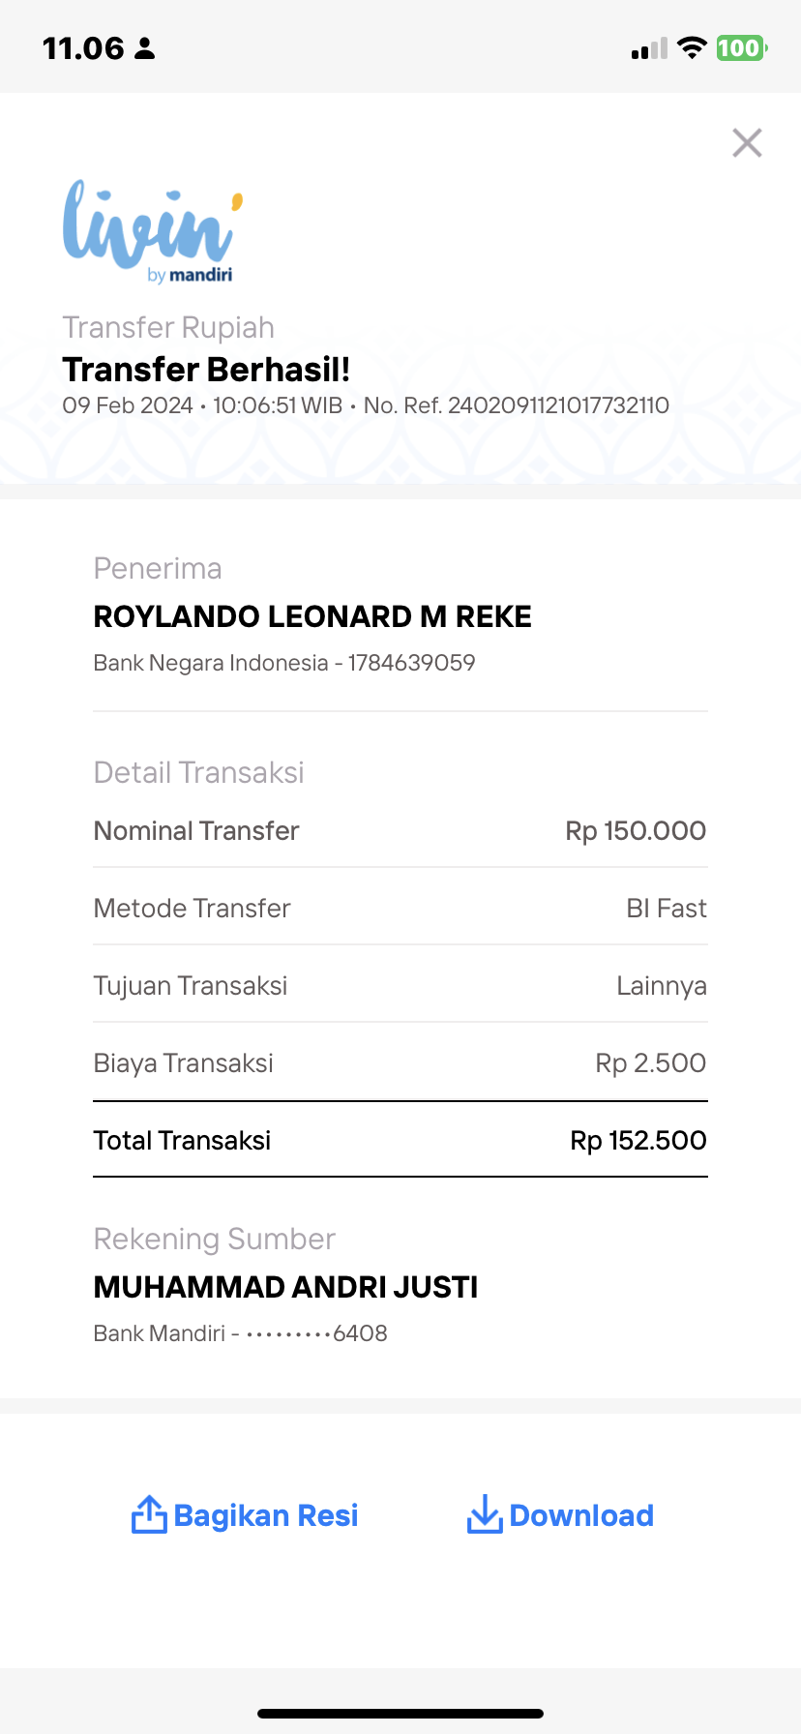The height and width of the screenshot is (1734, 801).
Task: Close the transfer receipt with X
Action: point(747,142)
